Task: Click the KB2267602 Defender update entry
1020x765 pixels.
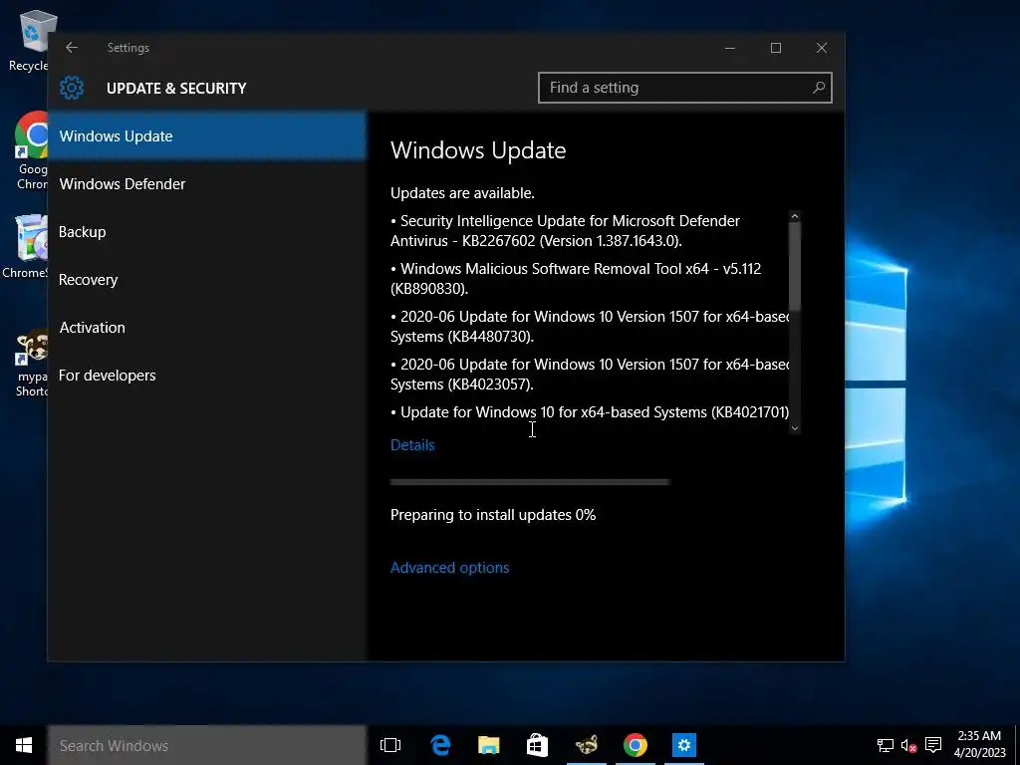Action: click(x=565, y=230)
